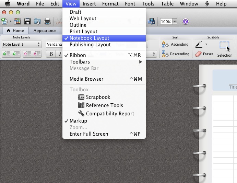Click the Compatibility Report wrench icon
Image resolution: width=237 pixels, height=183 pixels.
point(81,113)
